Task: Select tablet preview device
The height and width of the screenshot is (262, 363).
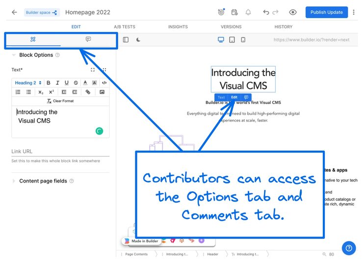Action: click(x=232, y=40)
